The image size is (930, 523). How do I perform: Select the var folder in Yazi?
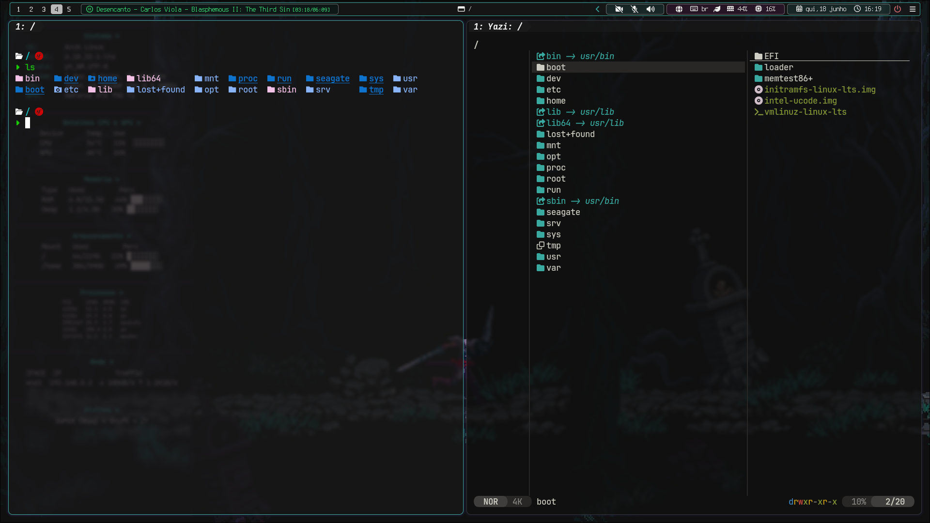(x=638, y=268)
